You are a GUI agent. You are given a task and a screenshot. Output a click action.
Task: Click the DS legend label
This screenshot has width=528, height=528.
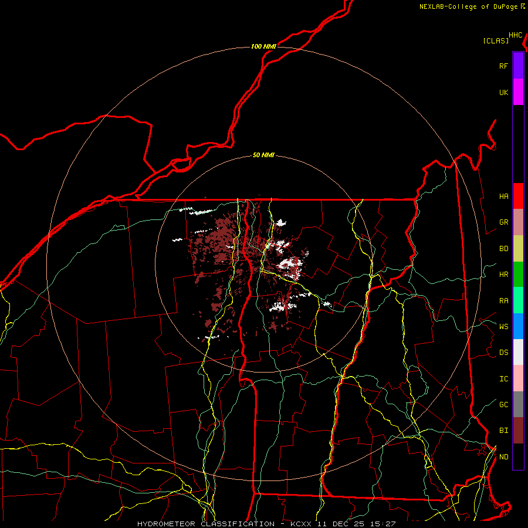503,352
